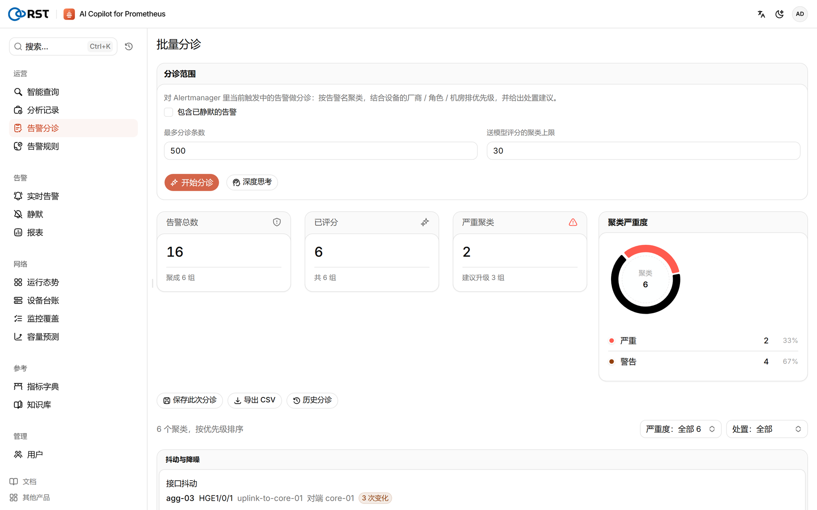Toggle 深度思考 option
This screenshot has height=510, width=817.
(252, 182)
